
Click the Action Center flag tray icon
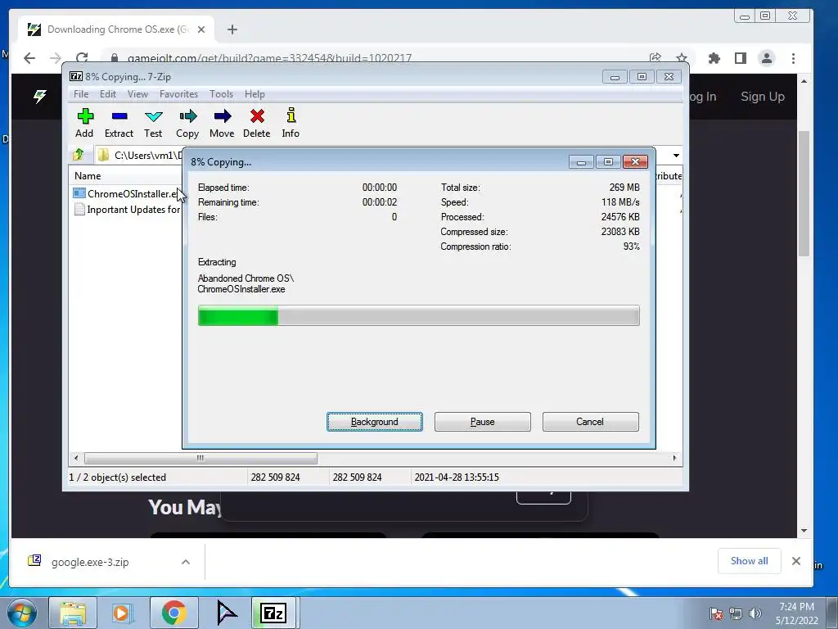(x=715, y=613)
